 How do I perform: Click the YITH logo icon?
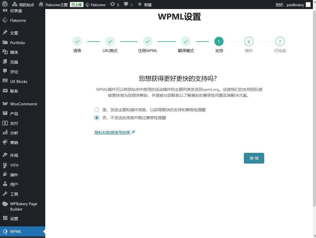click(5, 165)
